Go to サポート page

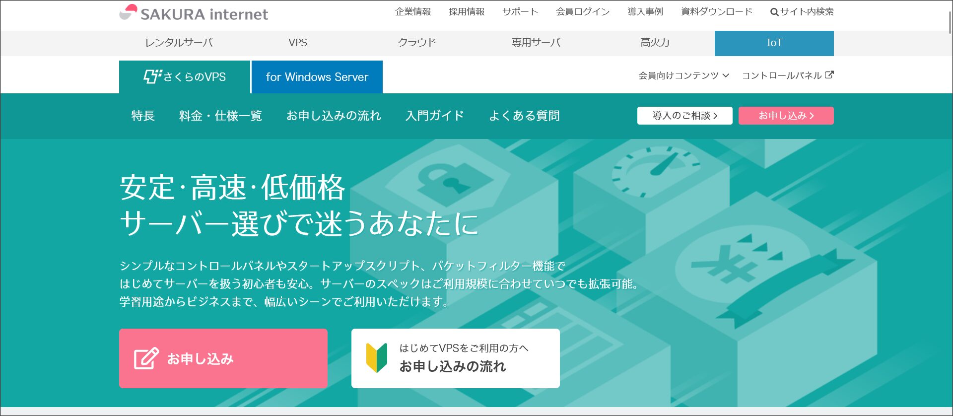click(x=520, y=11)
